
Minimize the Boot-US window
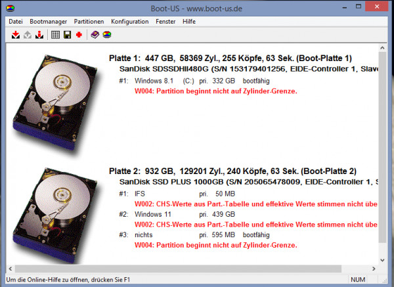coord(345,7)
